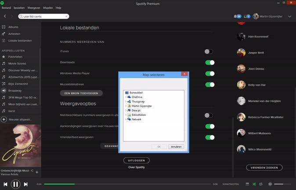The width and height of the screenshot is (296, 190).
Task: Open the Artiesten sidebar icon
Action: pyautogui.click(x=4, y=34)
